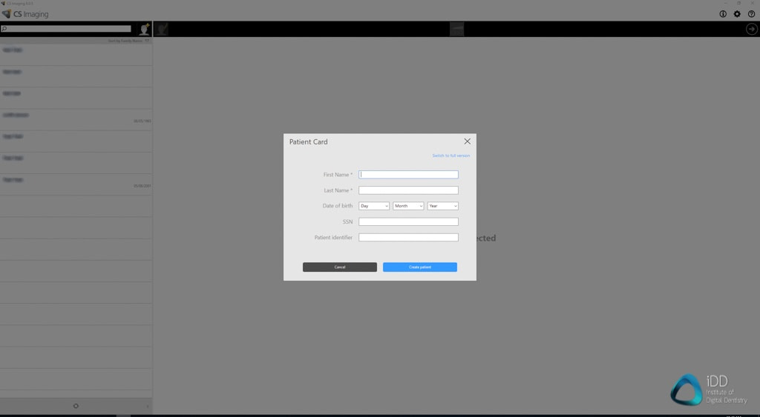Select the SSN text box

coord(408,221)
